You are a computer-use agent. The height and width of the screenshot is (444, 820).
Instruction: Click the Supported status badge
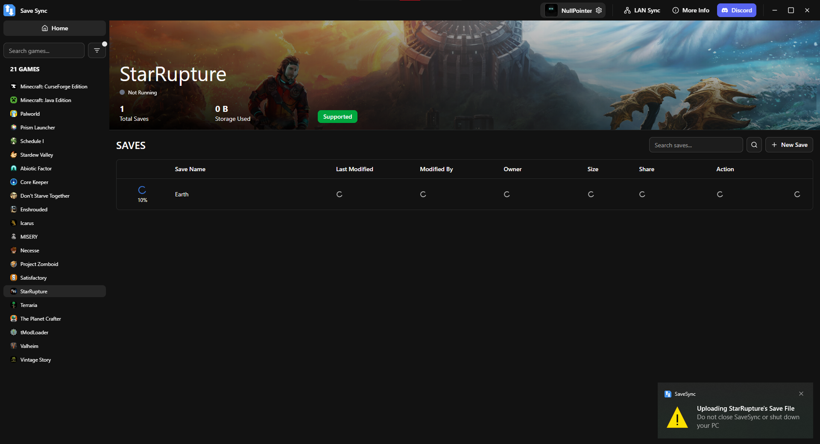coord(337,117)
